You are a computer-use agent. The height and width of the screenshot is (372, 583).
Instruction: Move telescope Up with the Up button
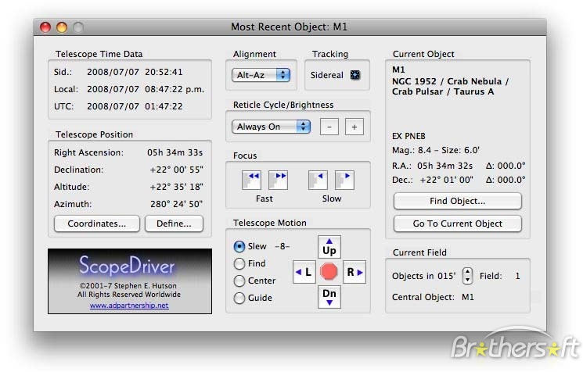click(x=329, y=247)
